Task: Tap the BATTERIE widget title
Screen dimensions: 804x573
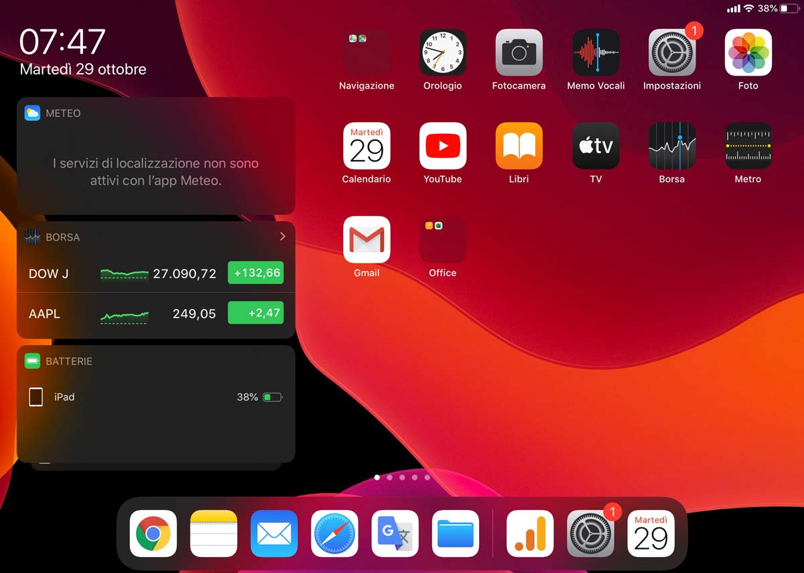Action: (69, 361)
